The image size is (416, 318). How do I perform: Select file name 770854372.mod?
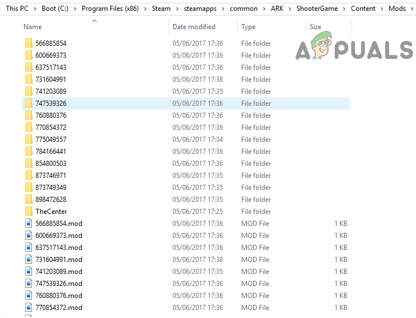[59, 308]
